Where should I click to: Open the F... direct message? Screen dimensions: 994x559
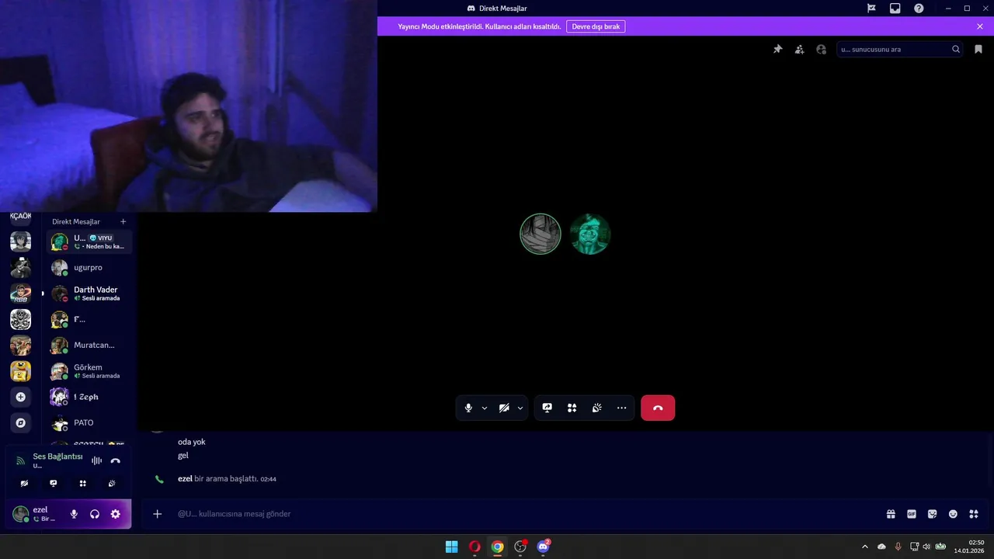click(x=89, y=319)
